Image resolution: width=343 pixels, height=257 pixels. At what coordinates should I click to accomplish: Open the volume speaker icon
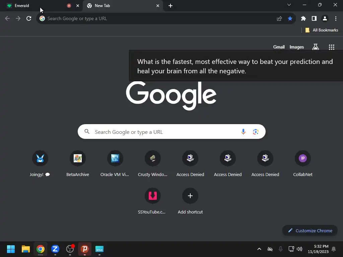(299, 249)
